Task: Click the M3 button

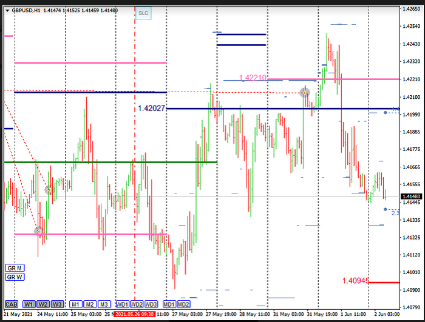Action: 104,304
